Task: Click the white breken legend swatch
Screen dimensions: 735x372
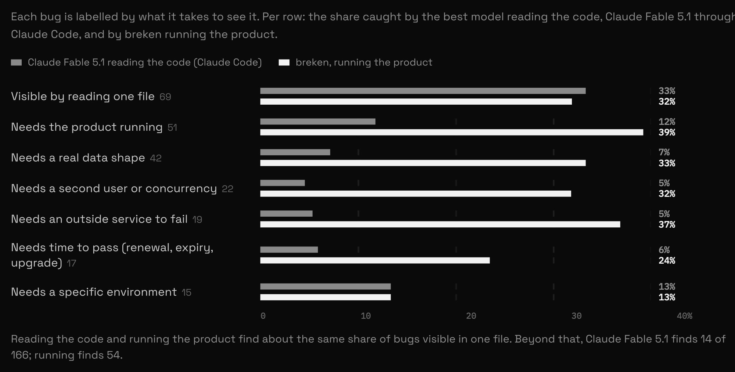Action: point(284,62)
